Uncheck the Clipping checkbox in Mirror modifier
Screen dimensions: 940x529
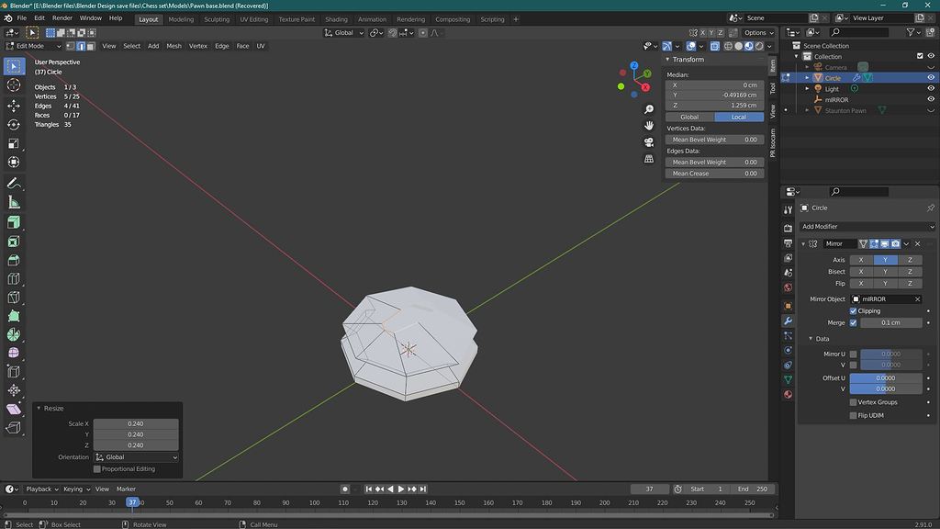tap(854, 311)
